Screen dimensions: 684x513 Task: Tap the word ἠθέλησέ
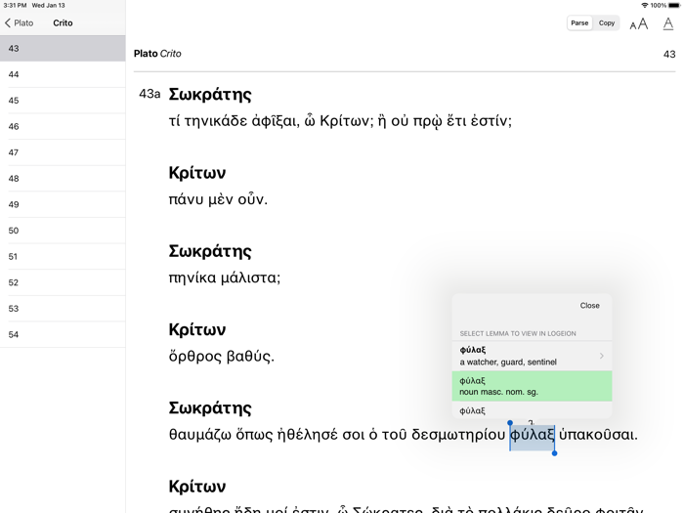tap(308, 435)
